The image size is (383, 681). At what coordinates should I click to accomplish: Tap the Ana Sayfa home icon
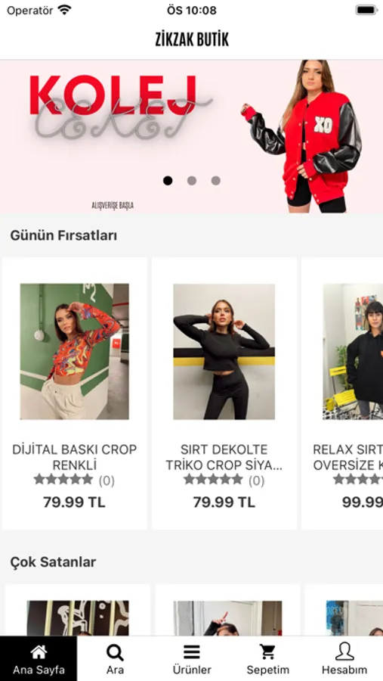39,651
